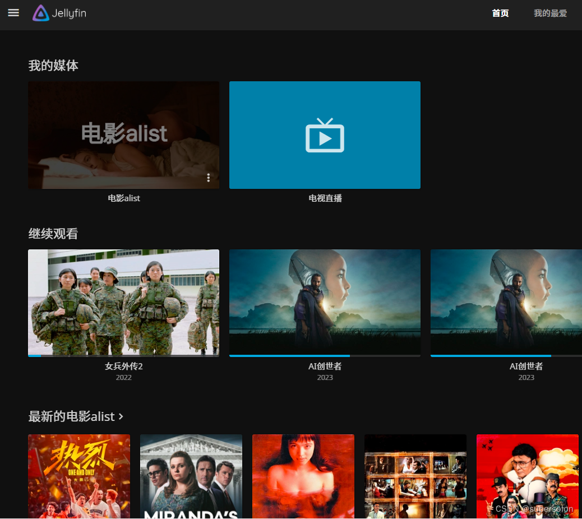Open the Jellyfin sidebar hamburger menu

click(13, 13)
